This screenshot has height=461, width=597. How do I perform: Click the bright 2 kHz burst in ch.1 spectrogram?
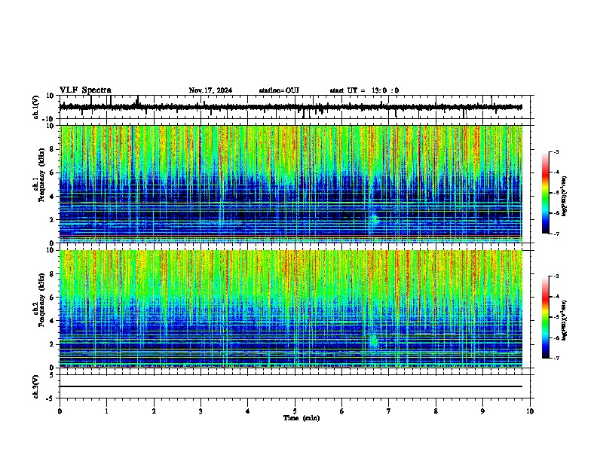(x=375, y=219)
